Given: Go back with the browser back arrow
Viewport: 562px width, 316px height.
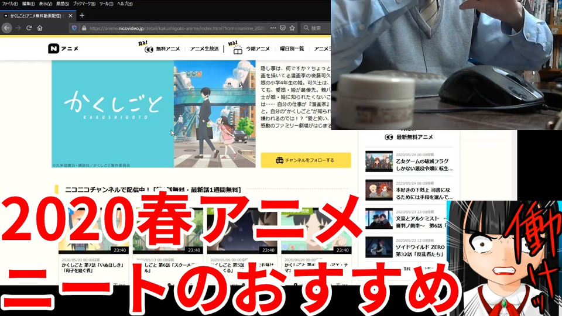Looking at the screenshot, I should click(x=7, y=28).
